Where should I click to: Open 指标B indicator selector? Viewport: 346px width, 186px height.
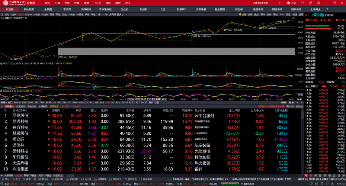pyautogui.click(x=283, y=103)
